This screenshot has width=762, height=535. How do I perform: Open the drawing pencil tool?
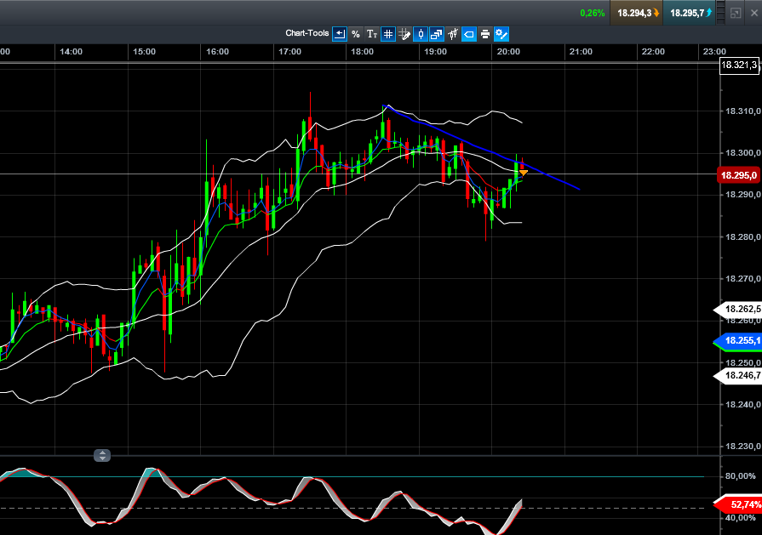pyautogui.click(x=404, y=34)
